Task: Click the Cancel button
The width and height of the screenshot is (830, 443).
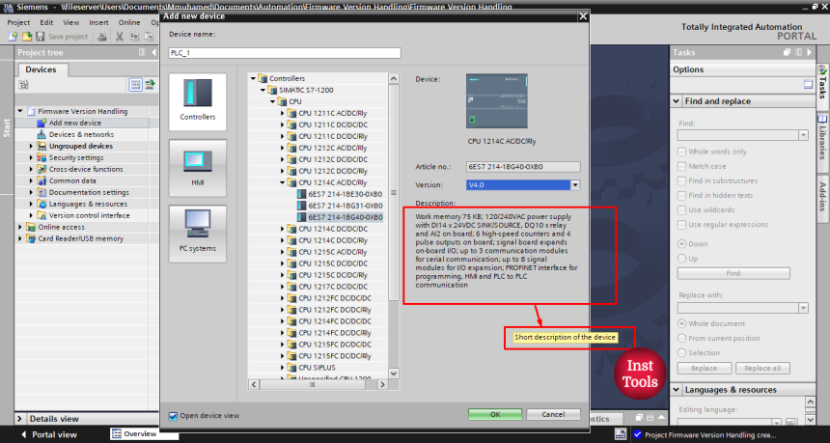Action: 553,414
